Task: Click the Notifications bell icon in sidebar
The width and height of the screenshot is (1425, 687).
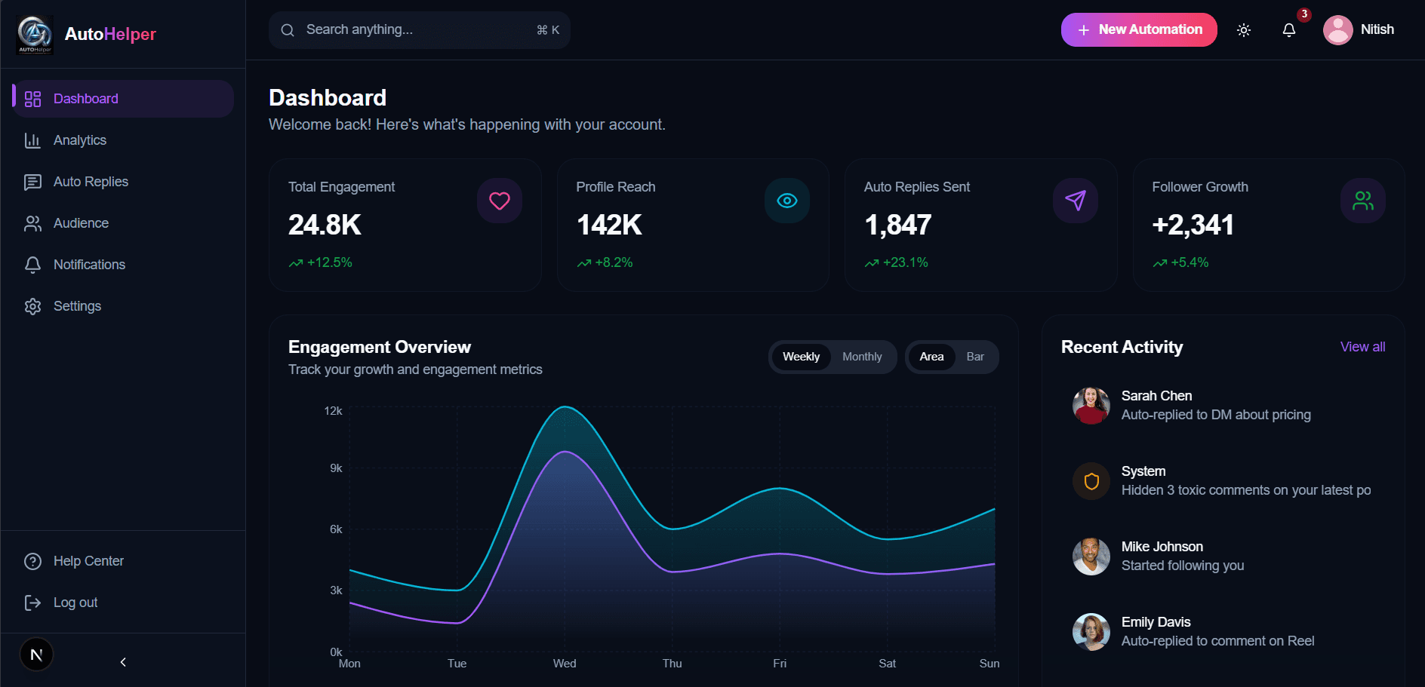Action: click(32, 264)
